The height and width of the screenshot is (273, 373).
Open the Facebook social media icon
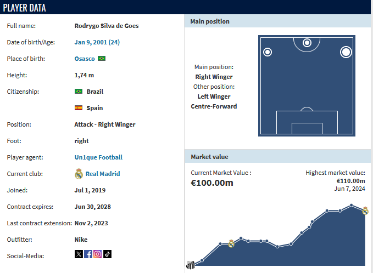click(x=88, y=254)
